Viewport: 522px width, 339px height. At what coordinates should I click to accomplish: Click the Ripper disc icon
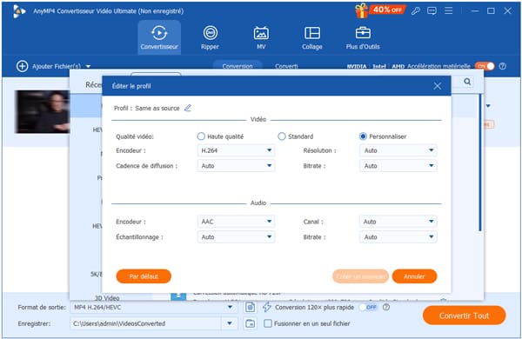pos(211,33)
